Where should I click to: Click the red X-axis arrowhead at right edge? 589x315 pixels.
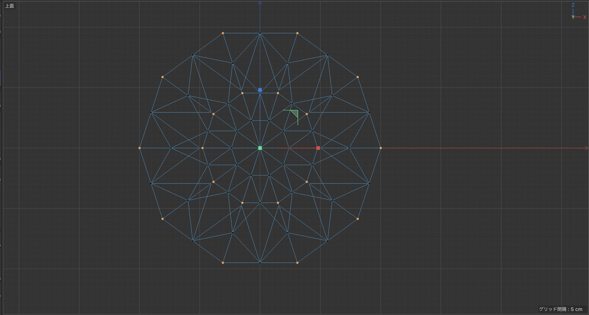tap(586, 148)
